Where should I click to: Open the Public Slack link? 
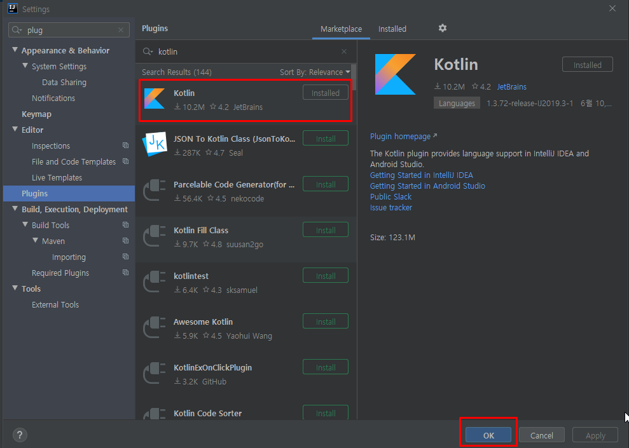pyautogui.click(x=391, y=197)
